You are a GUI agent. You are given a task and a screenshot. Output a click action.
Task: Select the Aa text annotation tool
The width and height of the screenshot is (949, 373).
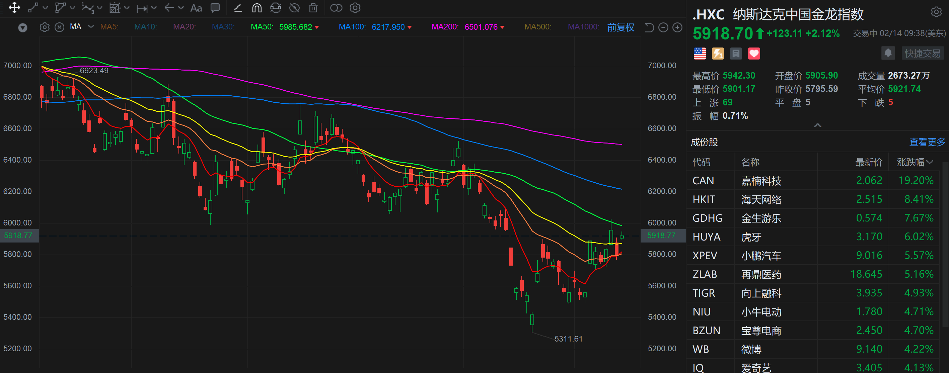coord(196,8)
